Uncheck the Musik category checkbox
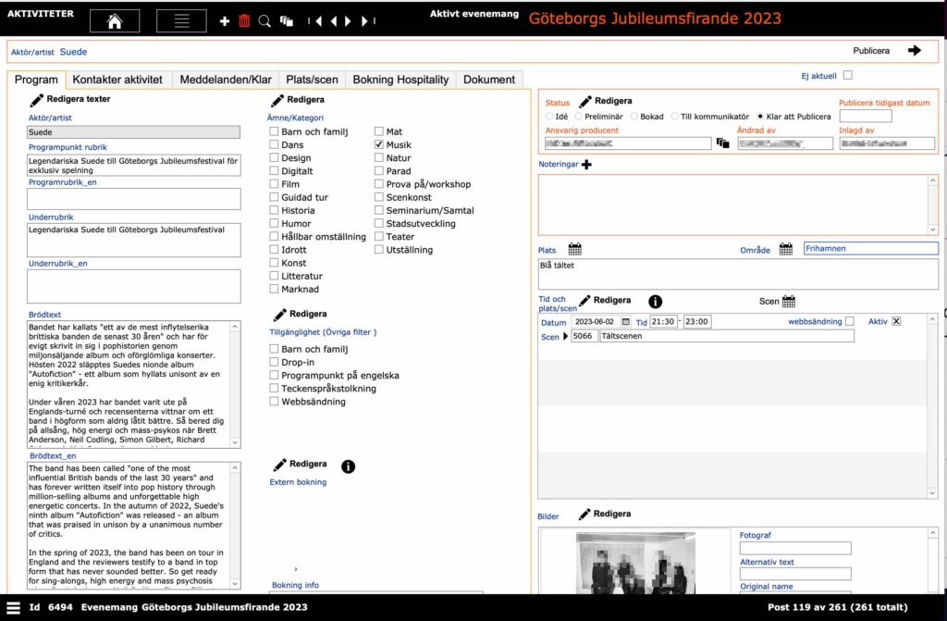The width and height of the screenshot is (947, 621). [378, 144]
